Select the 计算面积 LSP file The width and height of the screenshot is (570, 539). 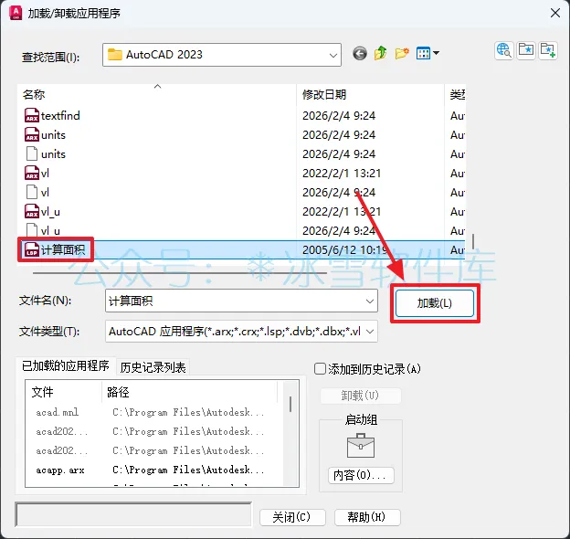(55, 249)
